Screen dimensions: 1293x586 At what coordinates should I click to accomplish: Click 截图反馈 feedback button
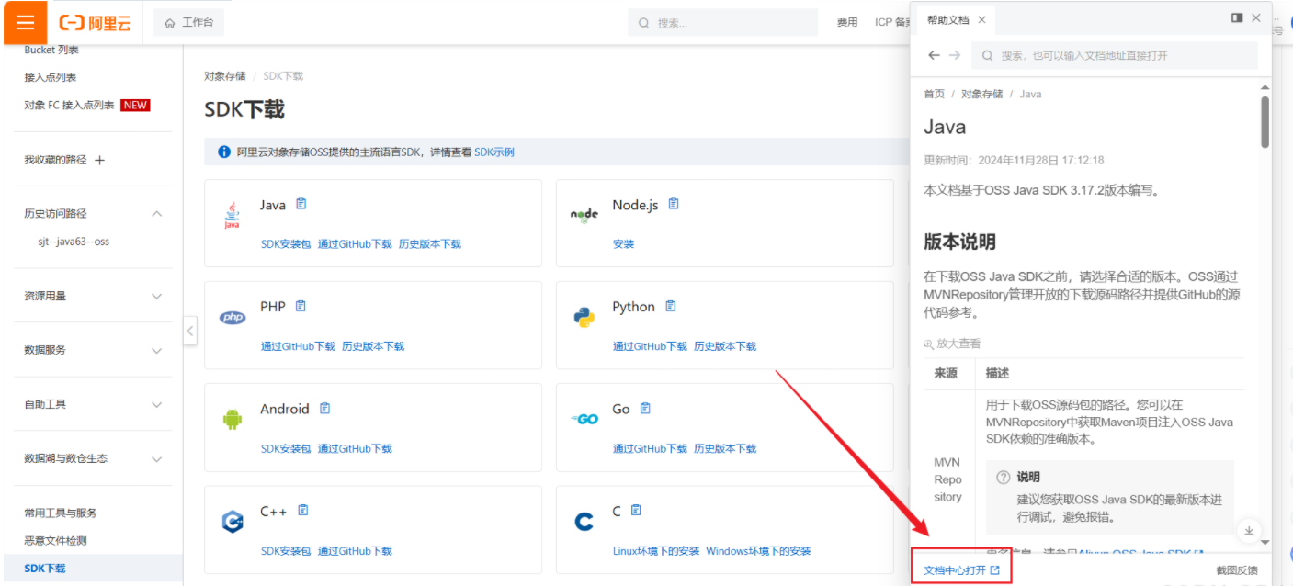(x=1237, y=570)
